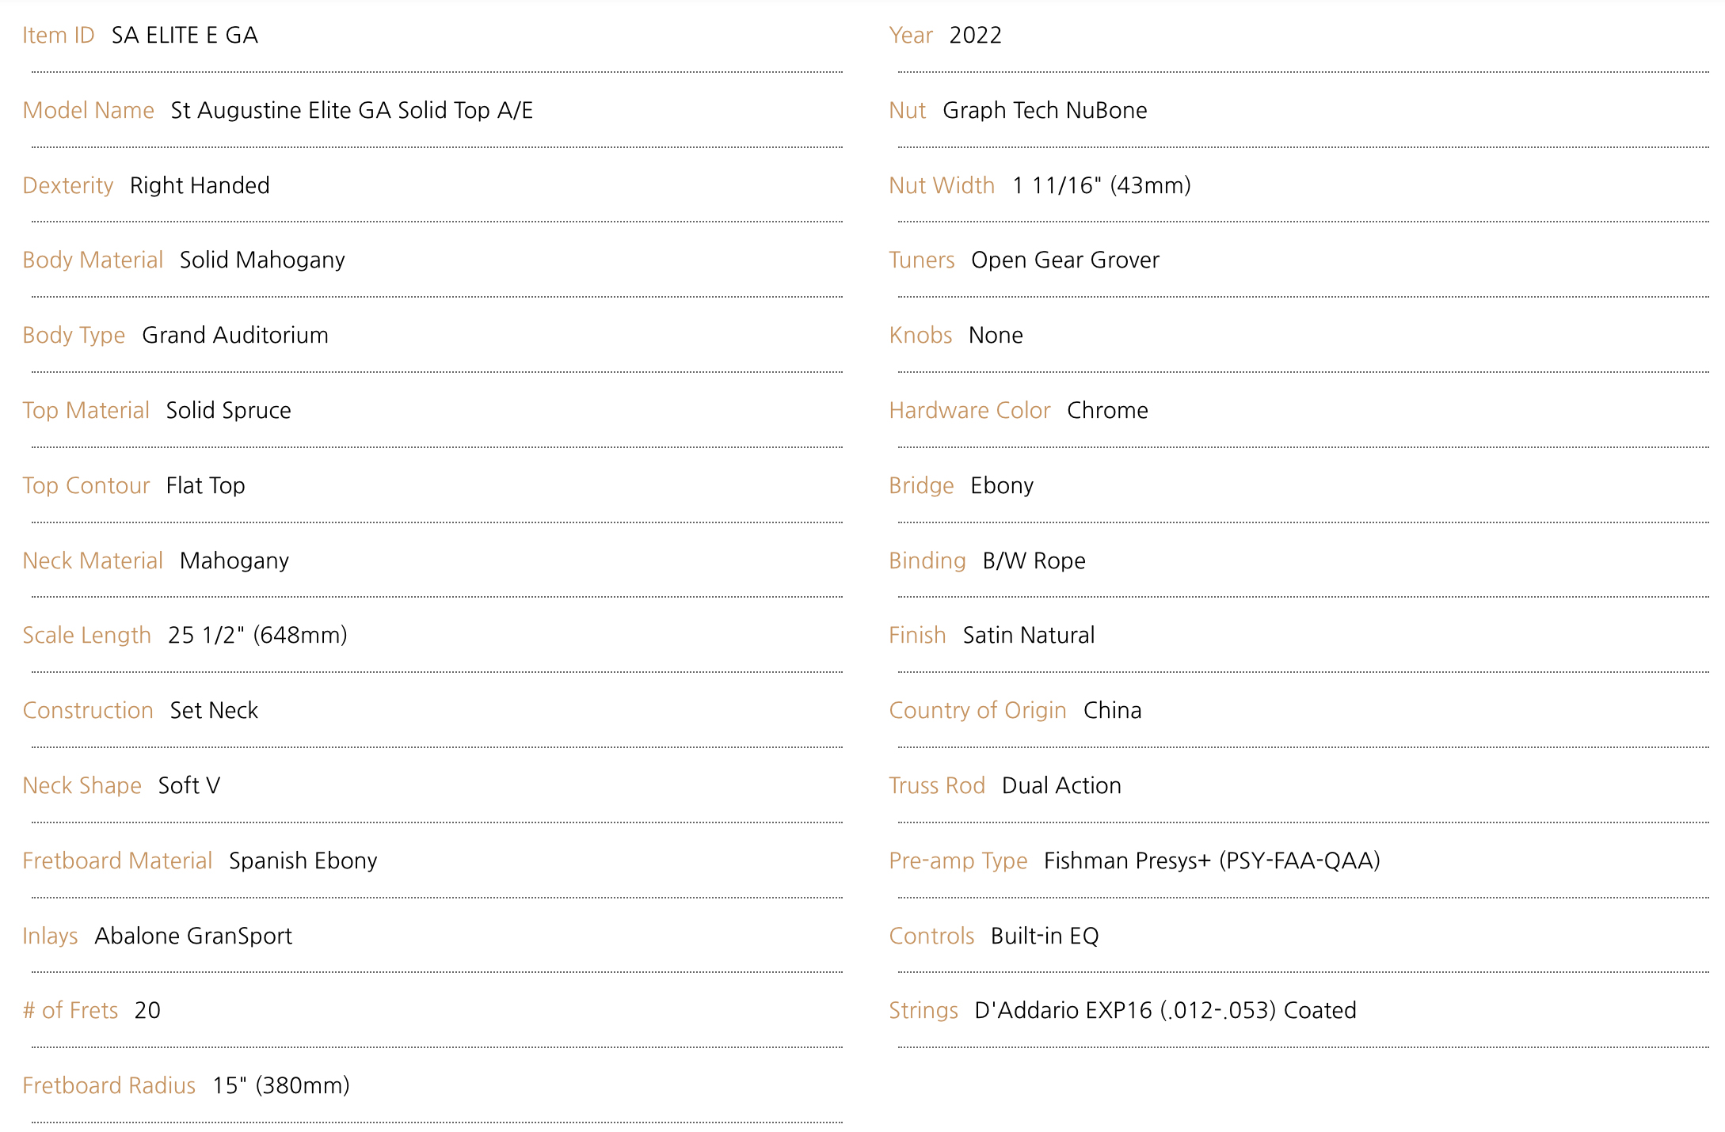Click the Item ID label

pyautogui.click(x=58, y=35)
